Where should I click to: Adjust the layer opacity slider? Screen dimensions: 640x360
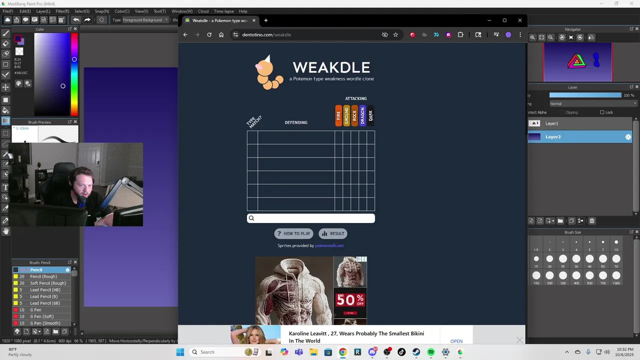[585, 95]
